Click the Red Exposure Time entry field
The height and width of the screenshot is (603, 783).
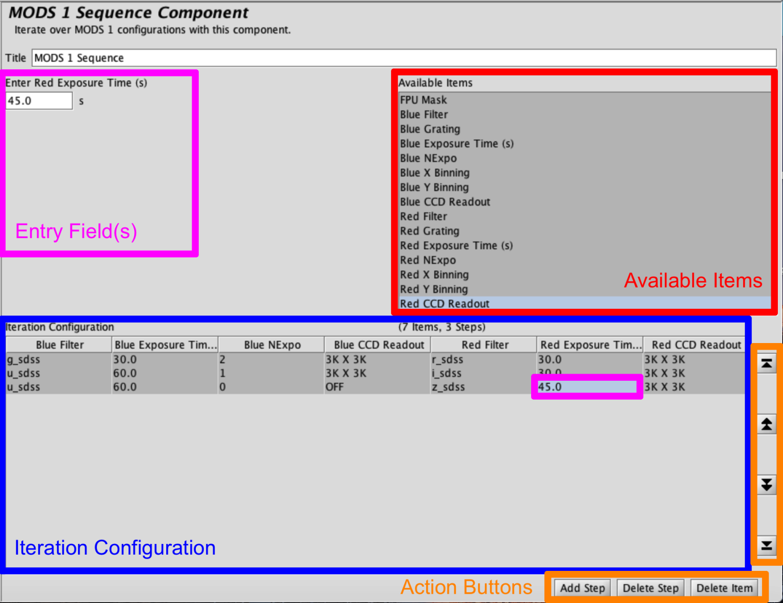[39, 100]
